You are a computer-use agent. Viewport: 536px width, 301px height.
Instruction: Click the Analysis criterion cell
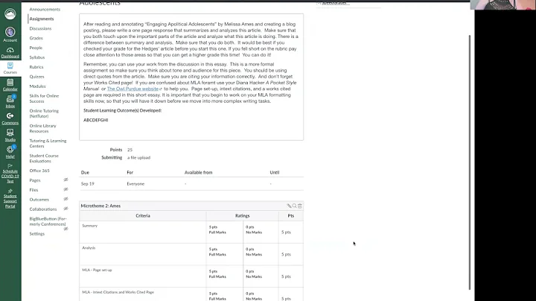click(142, 254)
